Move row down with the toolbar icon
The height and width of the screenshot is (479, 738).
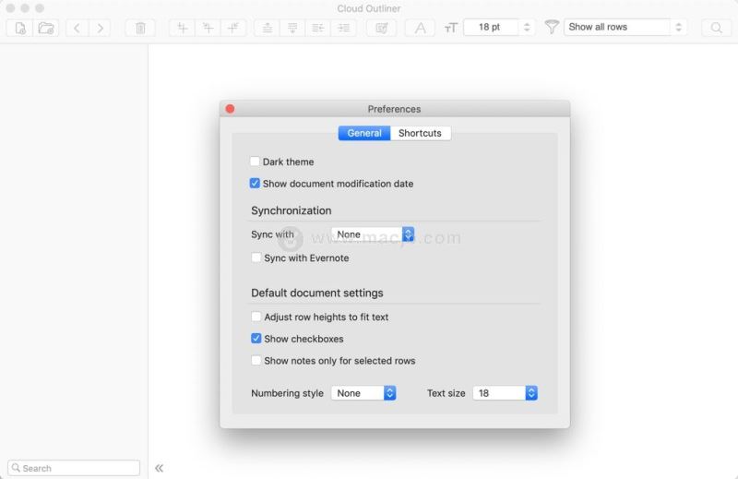[x=292, y=28]
